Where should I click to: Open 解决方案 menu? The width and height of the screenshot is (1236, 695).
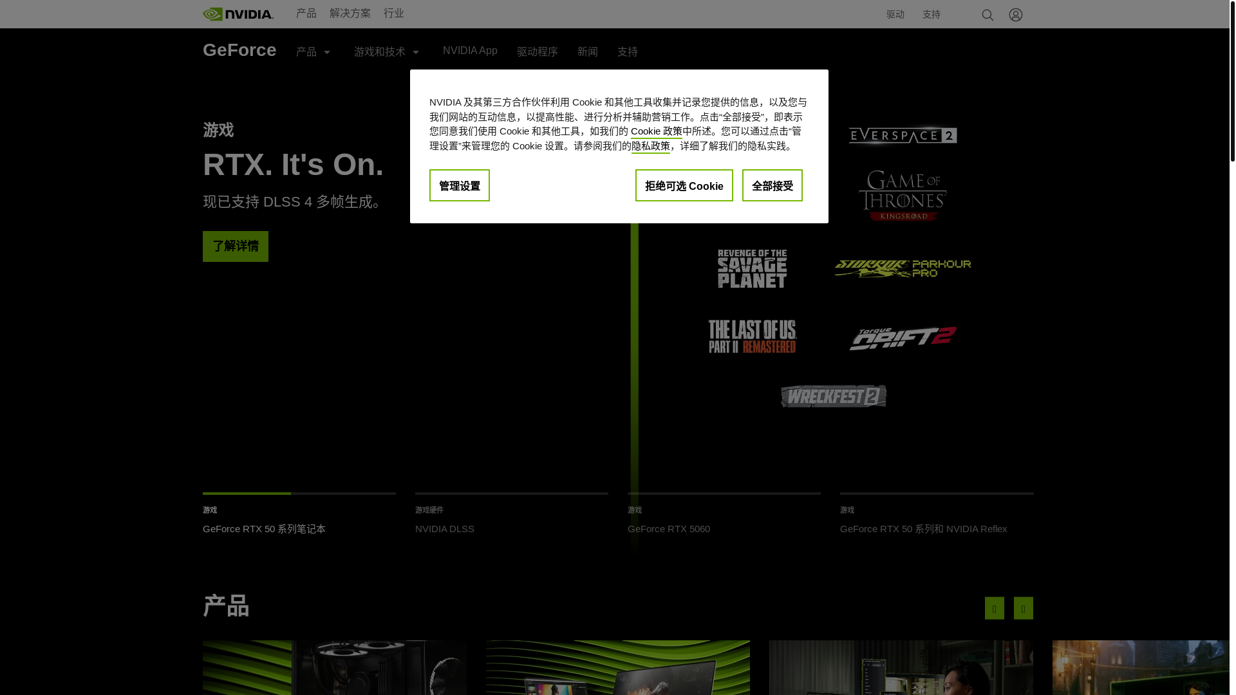coord(350,14)
